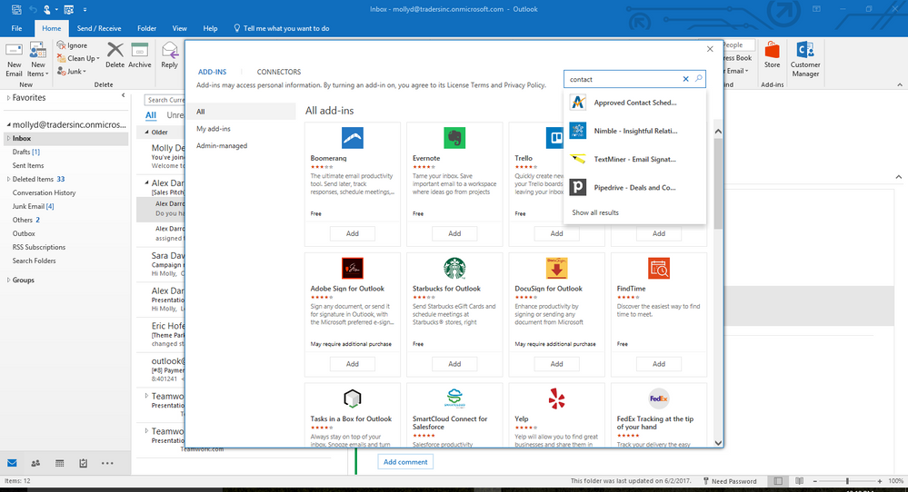Screen dimensions: 908x492
Task: Switch to the CONNECTORS tab
Action: click(278, 72)
